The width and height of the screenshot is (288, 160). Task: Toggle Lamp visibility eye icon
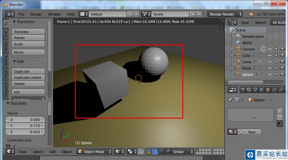click(270, 62)
